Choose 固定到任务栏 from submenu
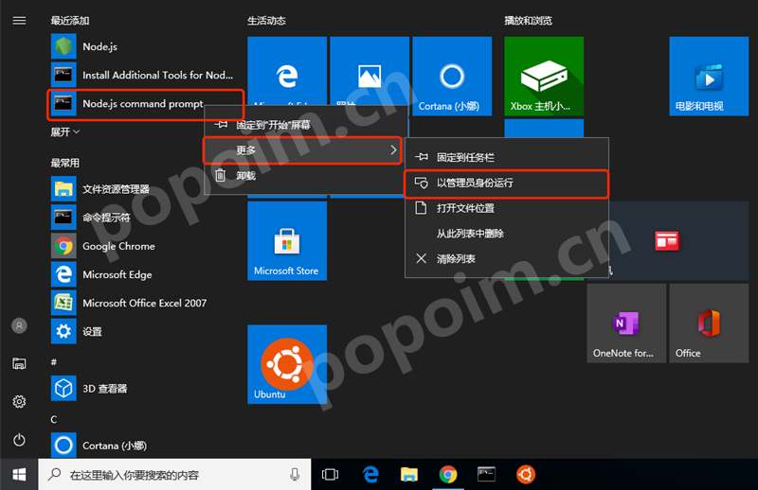The height and width of the screenshot is (490, 758). coord(507,157)
